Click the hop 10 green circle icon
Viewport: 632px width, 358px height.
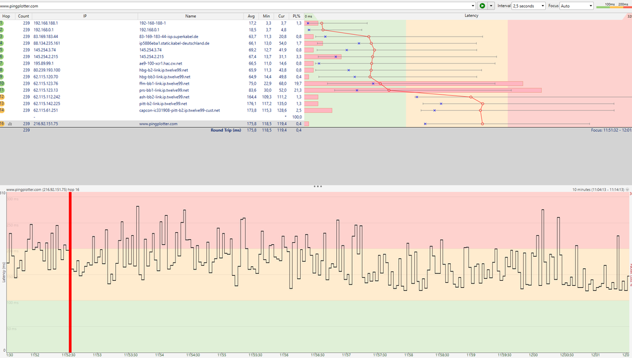point(2,83)
